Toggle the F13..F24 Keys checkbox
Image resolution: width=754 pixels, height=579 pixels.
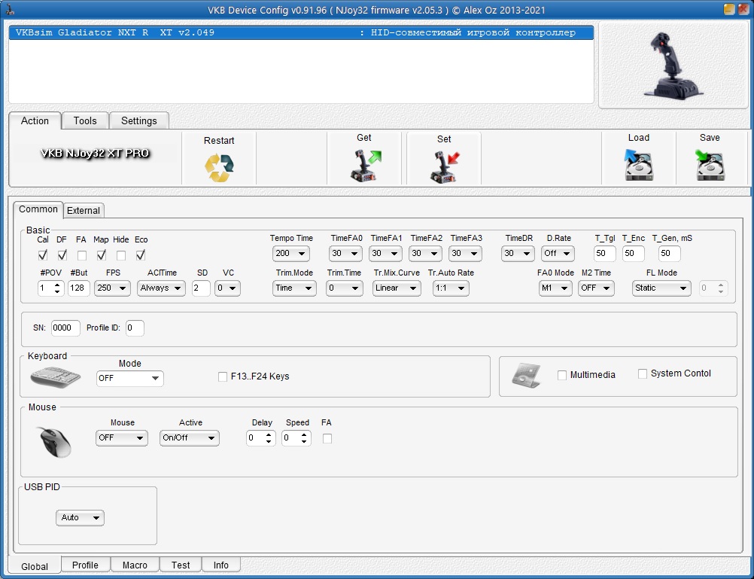click(223, 376)
